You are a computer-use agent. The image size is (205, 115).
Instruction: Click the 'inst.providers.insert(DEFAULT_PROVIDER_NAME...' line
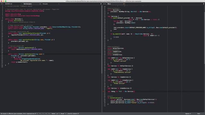(x=145, y=28)
